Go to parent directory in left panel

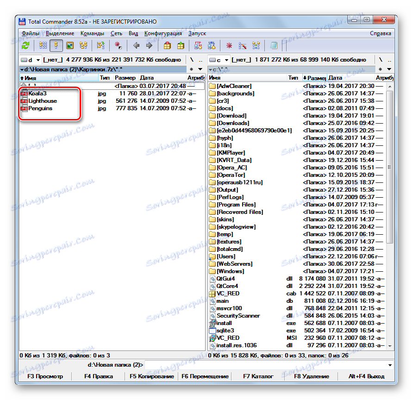(200, 60)
